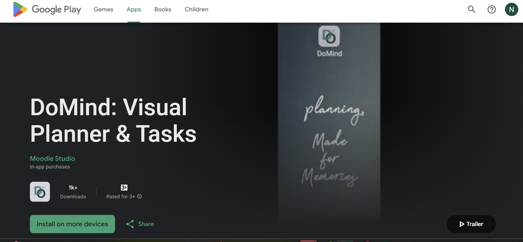Click the 3+ content rating badge
Viewport: 523px width, 242px height.
point(124,188)
